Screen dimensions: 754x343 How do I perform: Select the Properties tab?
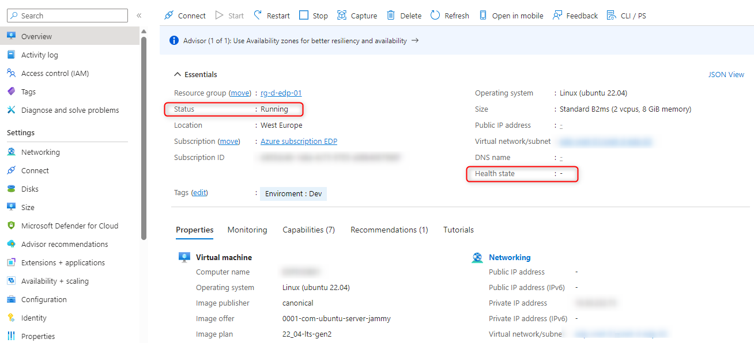[x=195, y=230]
